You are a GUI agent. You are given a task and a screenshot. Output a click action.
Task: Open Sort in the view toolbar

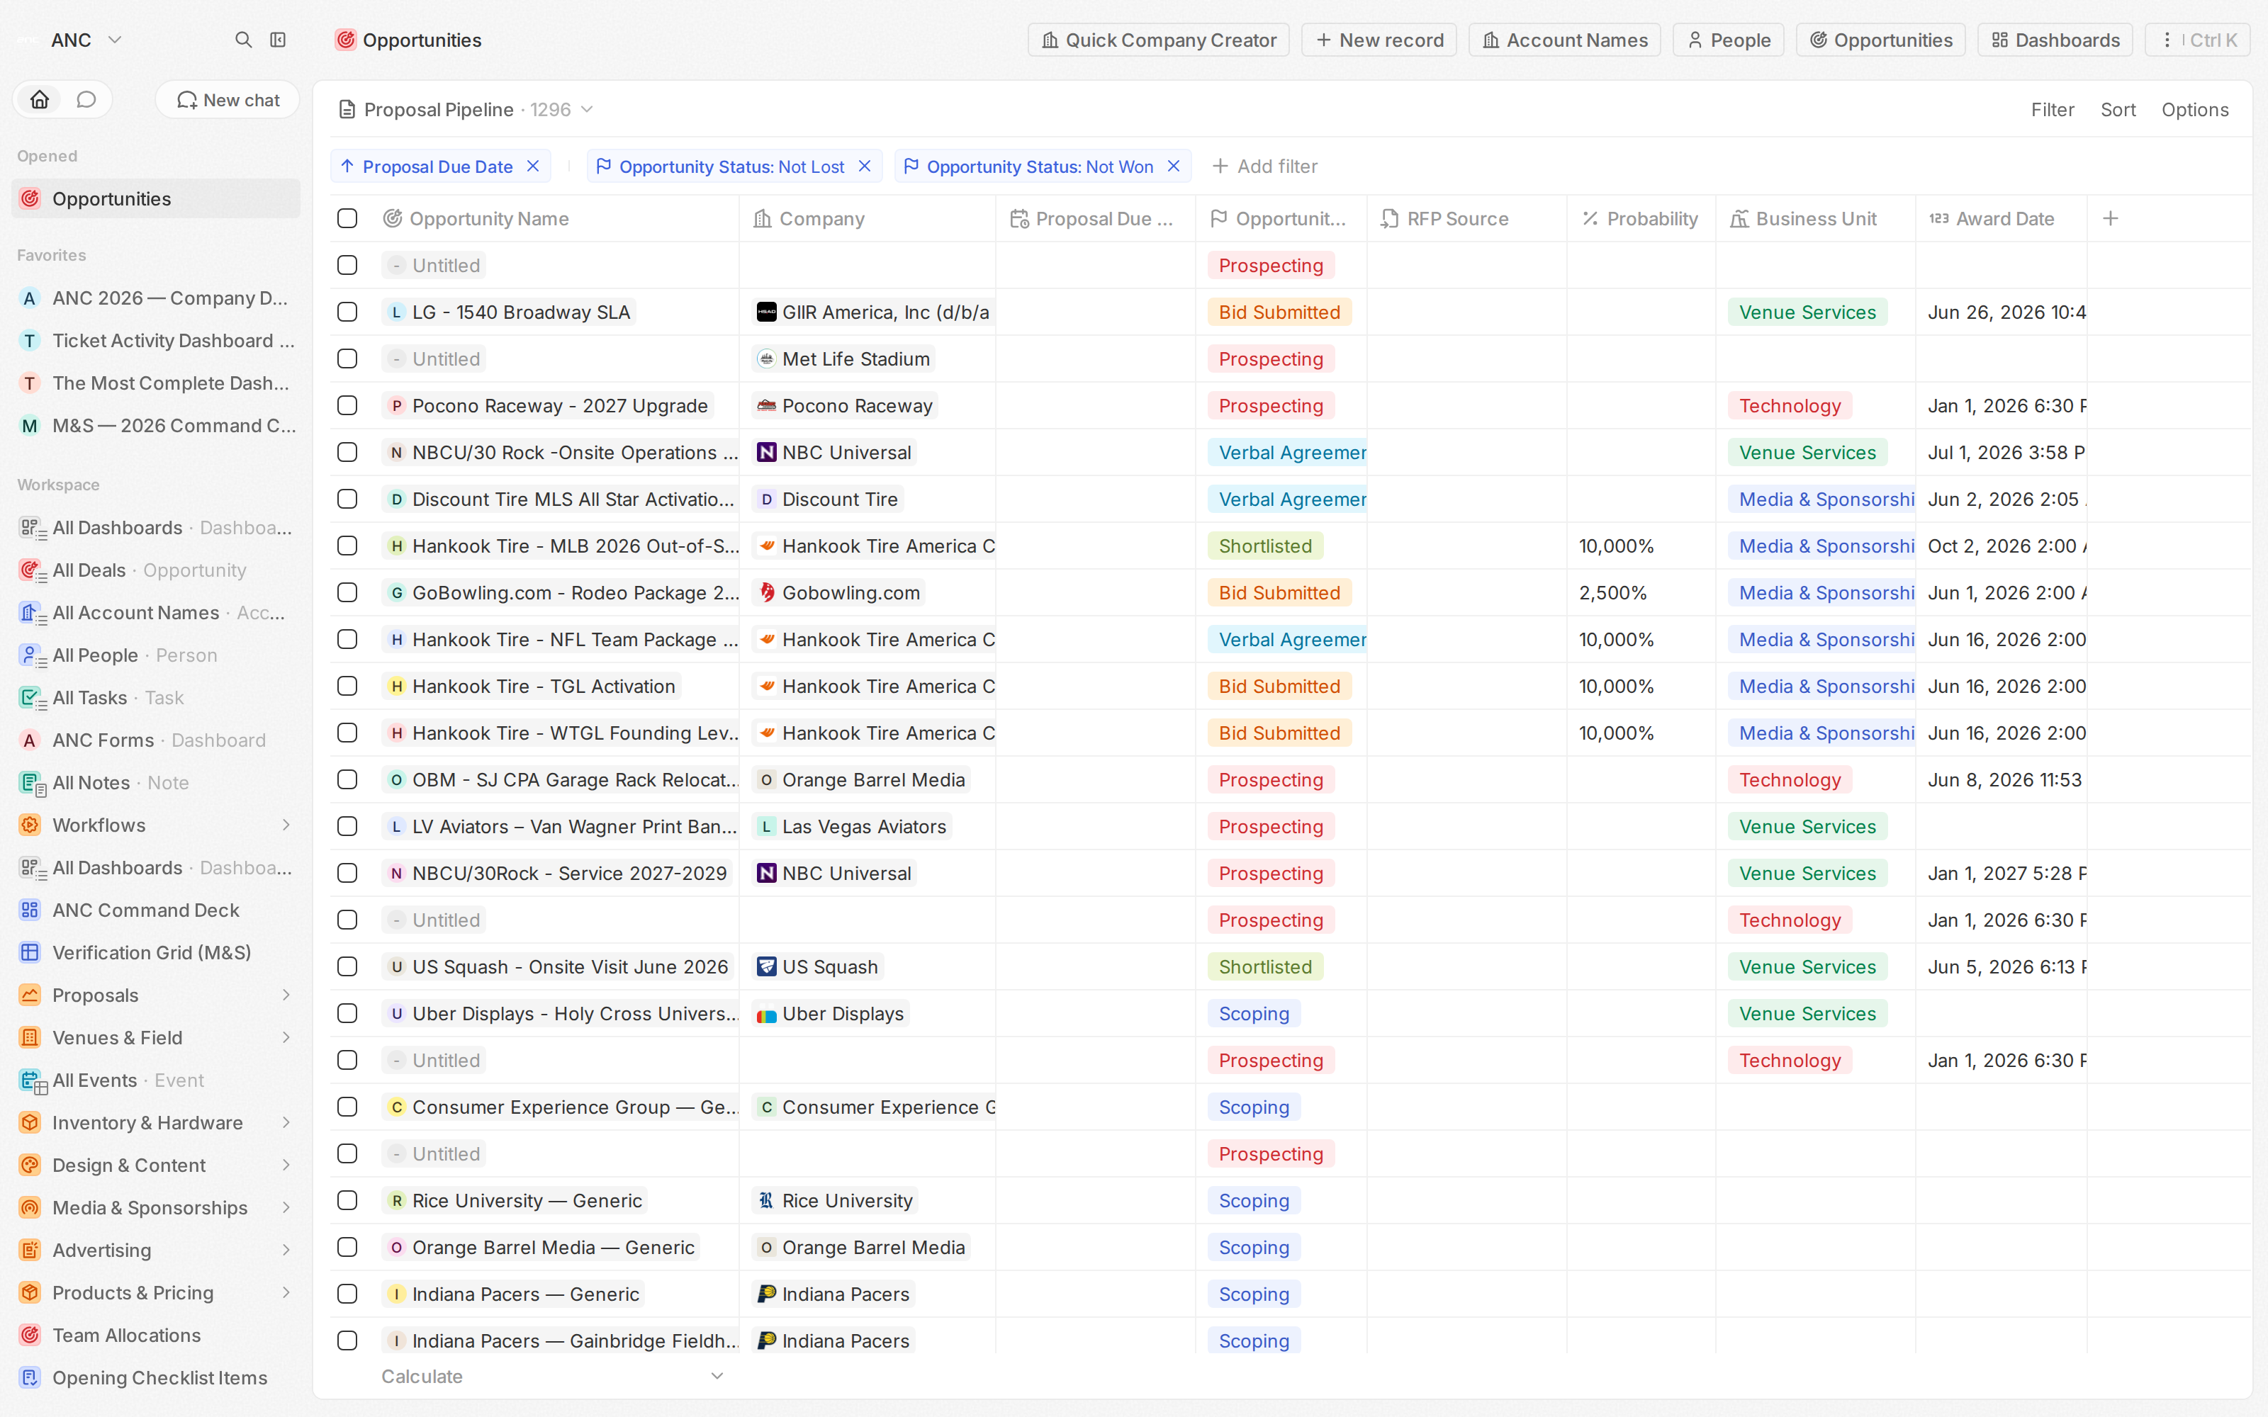[x=2118, y=110]
